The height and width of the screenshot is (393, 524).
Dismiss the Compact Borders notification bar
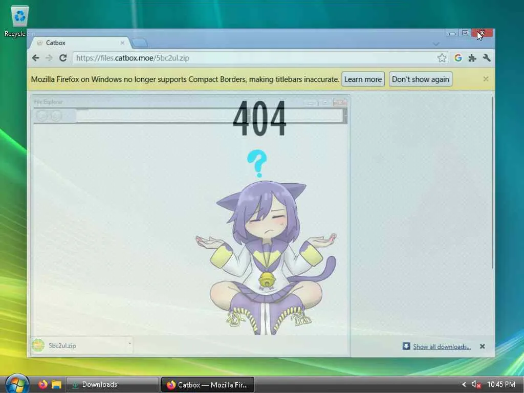(x=486, y=79)
